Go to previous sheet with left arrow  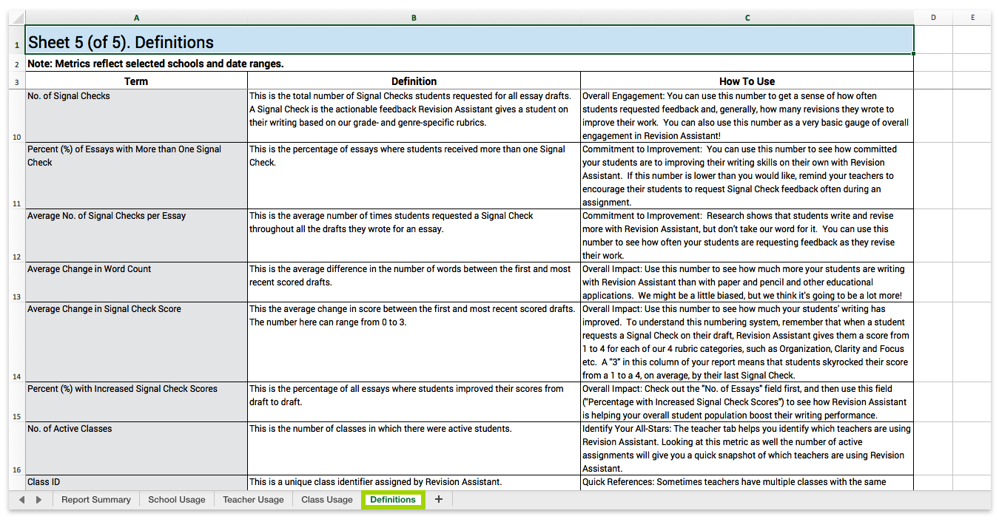coord(21,500)
